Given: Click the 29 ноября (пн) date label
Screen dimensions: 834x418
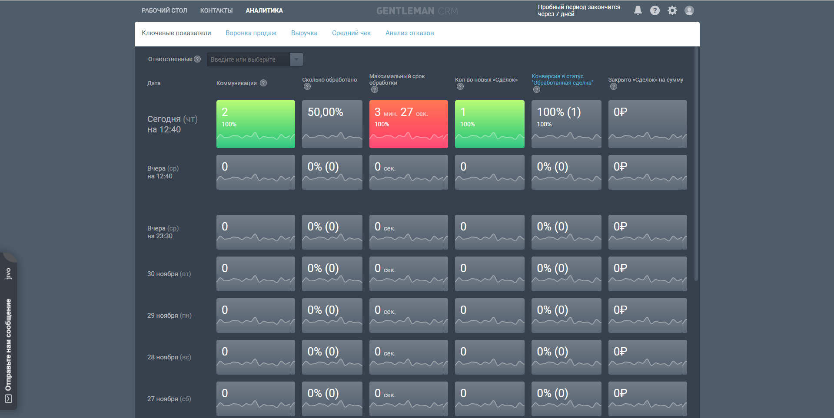Looking at the screenshot, I should click(169, 316).
